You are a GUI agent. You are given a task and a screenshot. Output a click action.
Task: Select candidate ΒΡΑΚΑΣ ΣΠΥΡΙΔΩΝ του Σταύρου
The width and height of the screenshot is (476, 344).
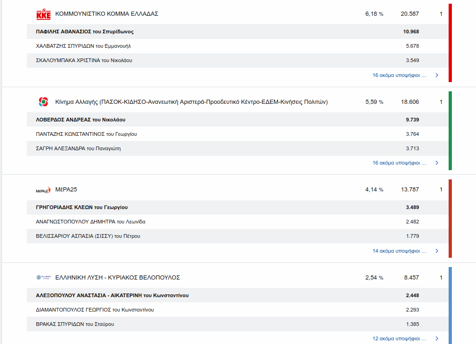pyautogui.click(x=75, y=324)
